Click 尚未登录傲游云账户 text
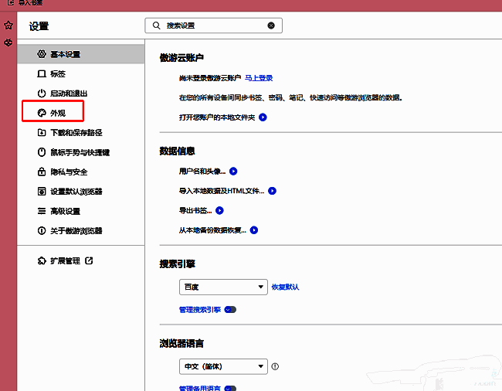The width and height of the screenshot is (502, 391). pos(210,78)
